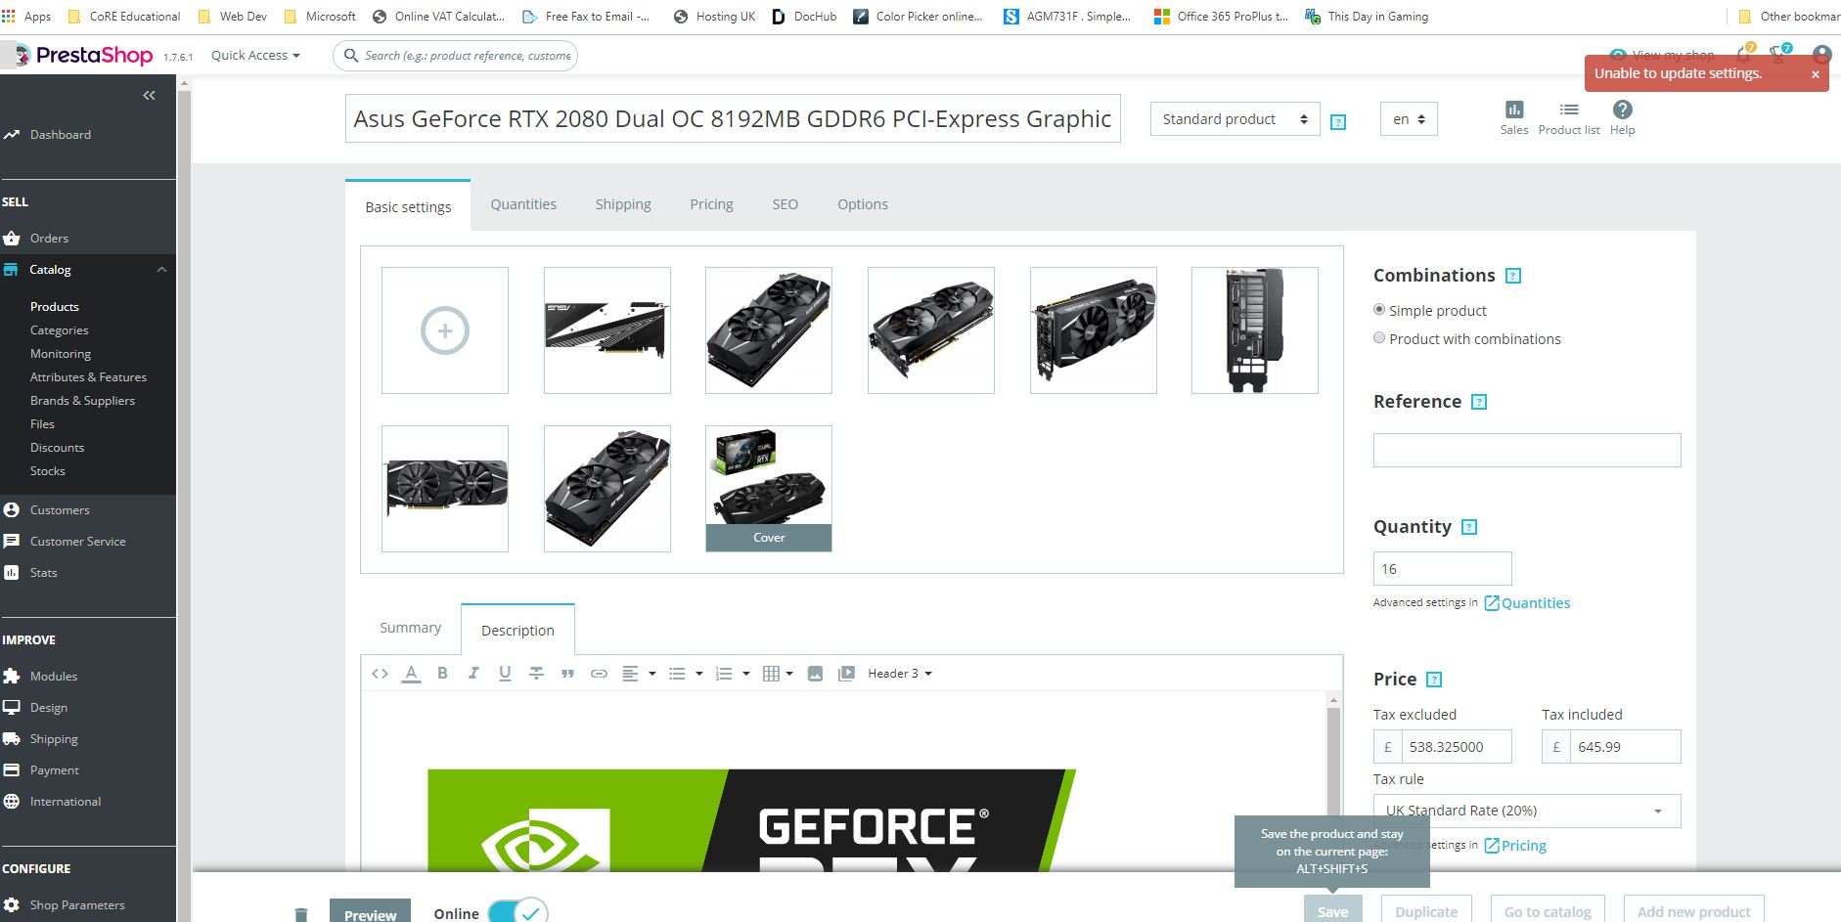This screenshot has width=1841, height=922.
Task: Apply bold formatting in description editor
Action: 442,674
